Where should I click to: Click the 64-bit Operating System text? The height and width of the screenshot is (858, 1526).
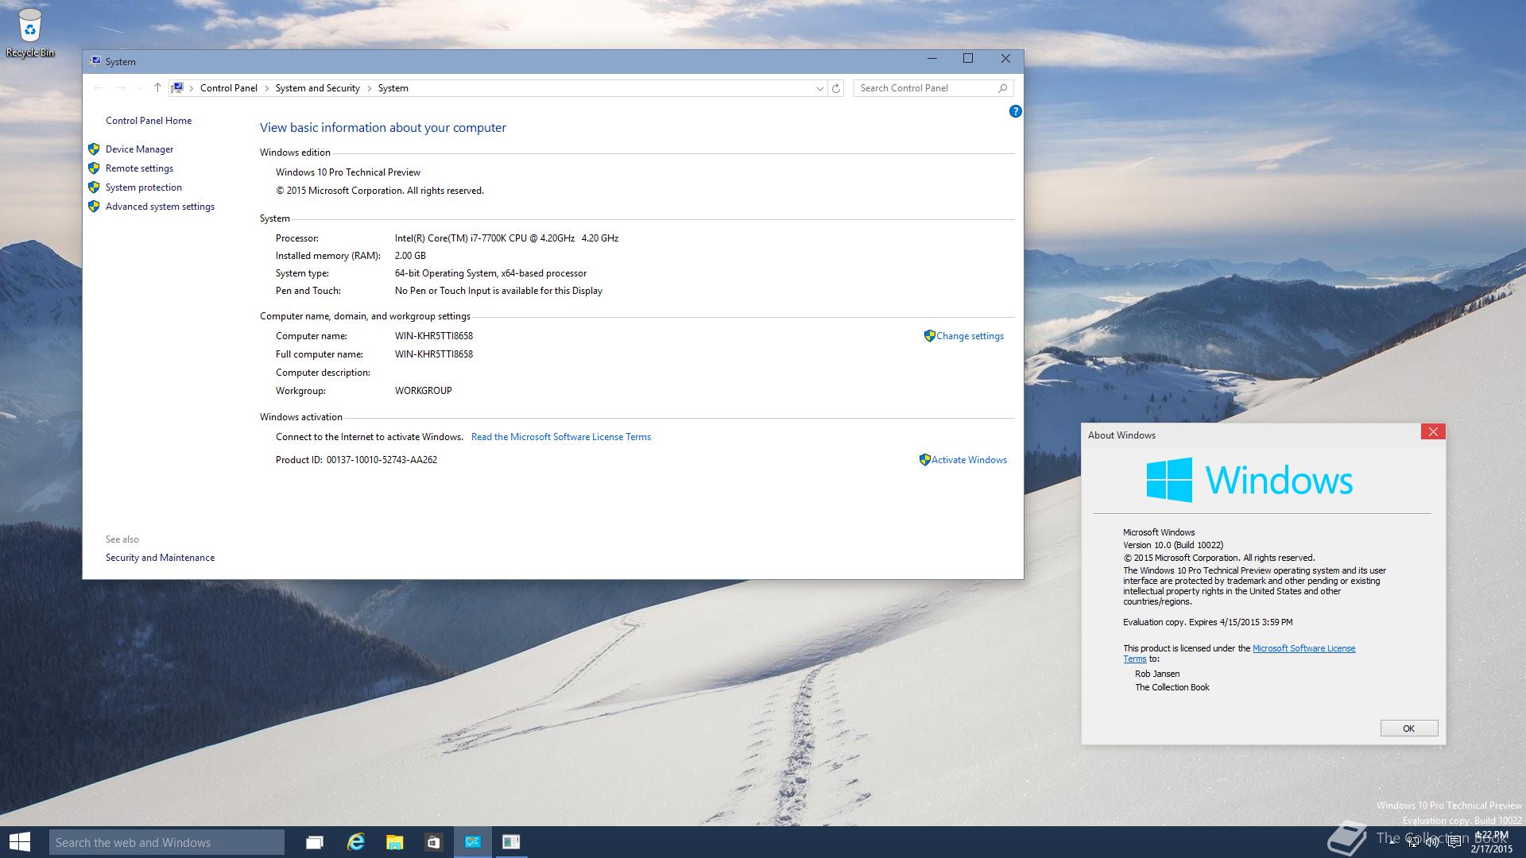coord(490,273)
